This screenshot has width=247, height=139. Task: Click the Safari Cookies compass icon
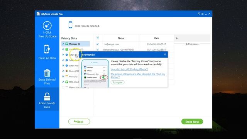[x=67, y=60]
